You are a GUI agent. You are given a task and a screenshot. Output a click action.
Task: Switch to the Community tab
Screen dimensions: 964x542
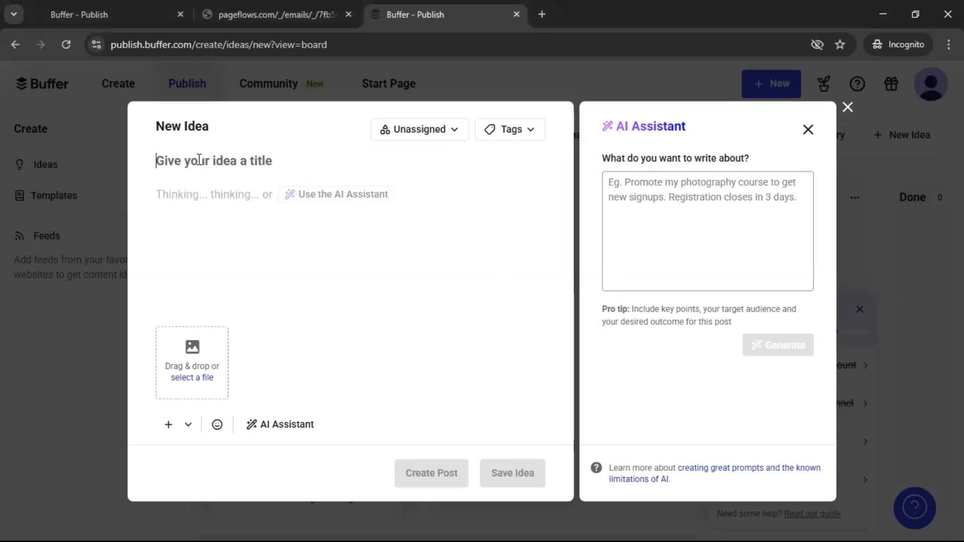click(269, 84)
